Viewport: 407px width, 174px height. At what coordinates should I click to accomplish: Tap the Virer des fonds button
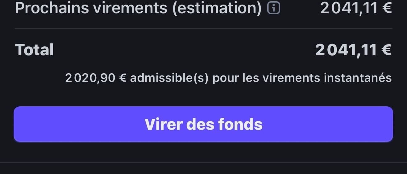click(203, 124)
